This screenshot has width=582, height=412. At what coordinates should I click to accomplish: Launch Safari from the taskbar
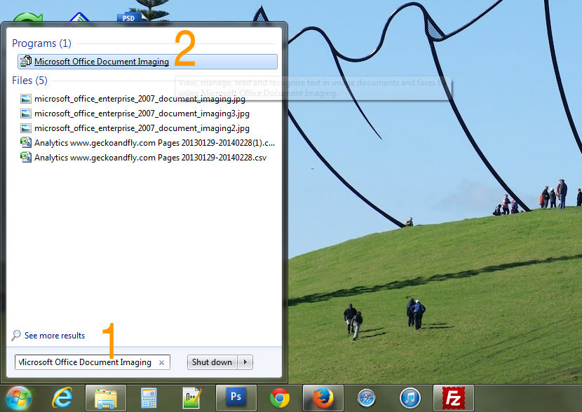[x=366, y=399]
